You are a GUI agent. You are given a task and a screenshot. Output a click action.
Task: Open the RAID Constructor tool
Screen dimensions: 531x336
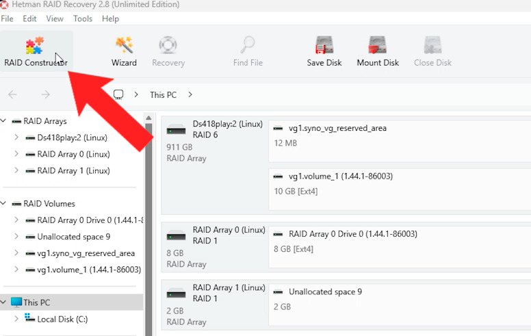[36, 51]
